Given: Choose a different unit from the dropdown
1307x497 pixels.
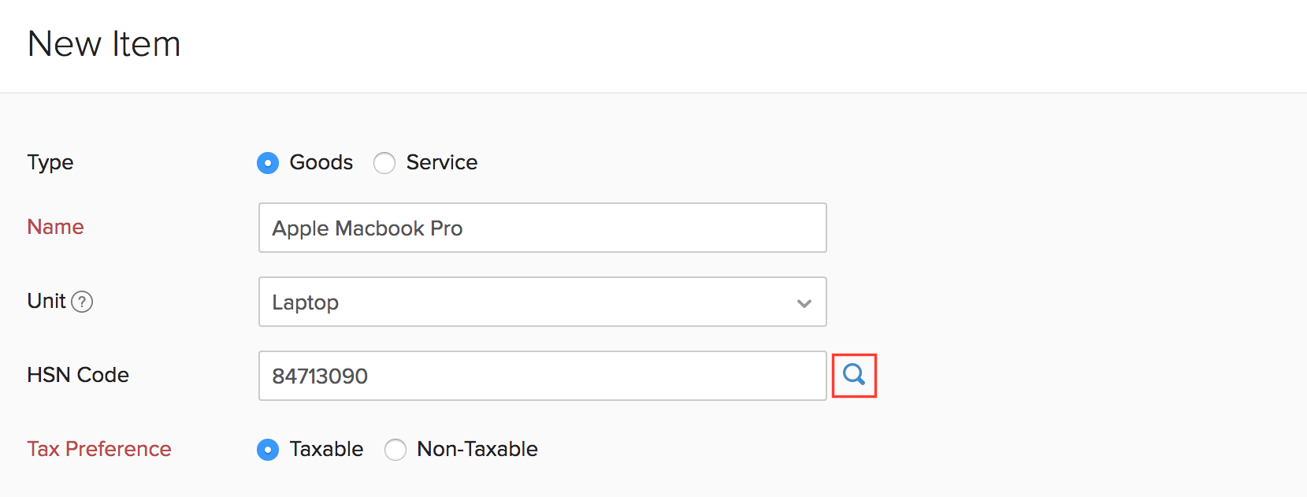Looking at the screenshot, I should tap(804, 302).
